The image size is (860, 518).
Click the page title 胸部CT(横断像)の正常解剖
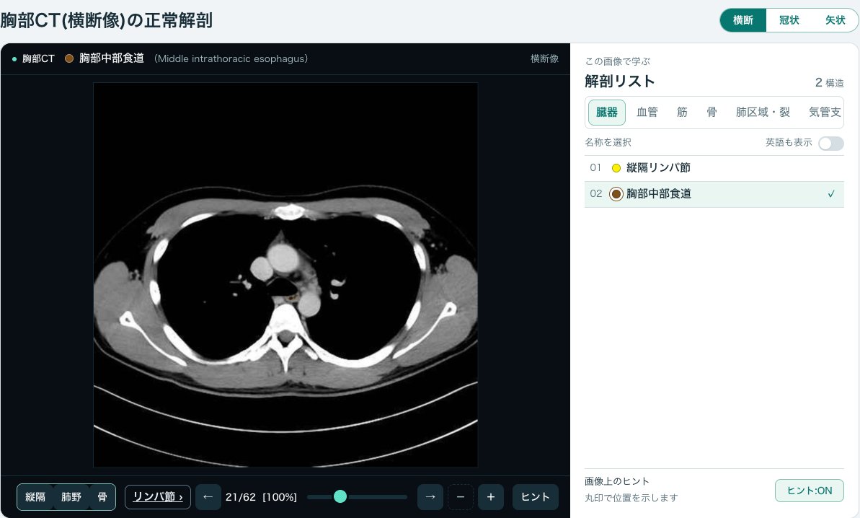(x=107, y=21)
